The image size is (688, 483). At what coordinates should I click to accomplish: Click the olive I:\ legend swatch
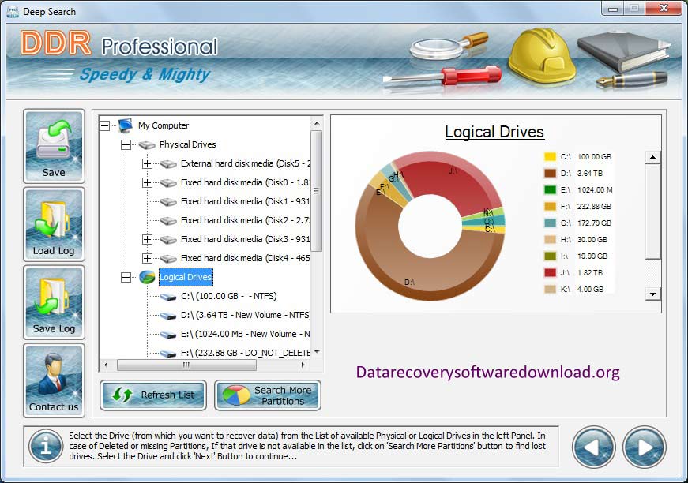pos(550,256)
